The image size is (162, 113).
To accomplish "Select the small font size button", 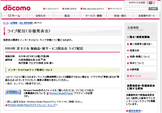I will [x=148, y=3].
